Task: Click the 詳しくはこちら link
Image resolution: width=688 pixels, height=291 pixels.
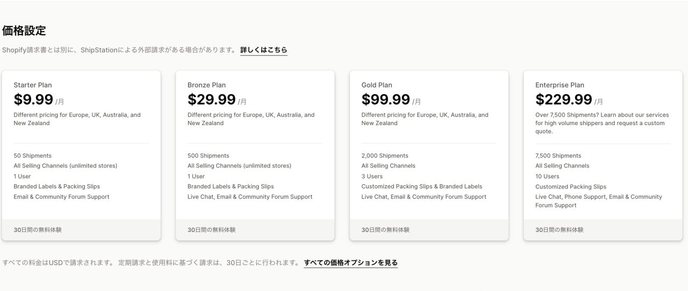Action: click(263, 50)
